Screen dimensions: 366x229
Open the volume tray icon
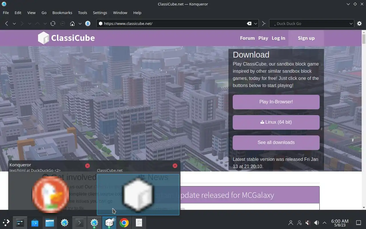316,222
